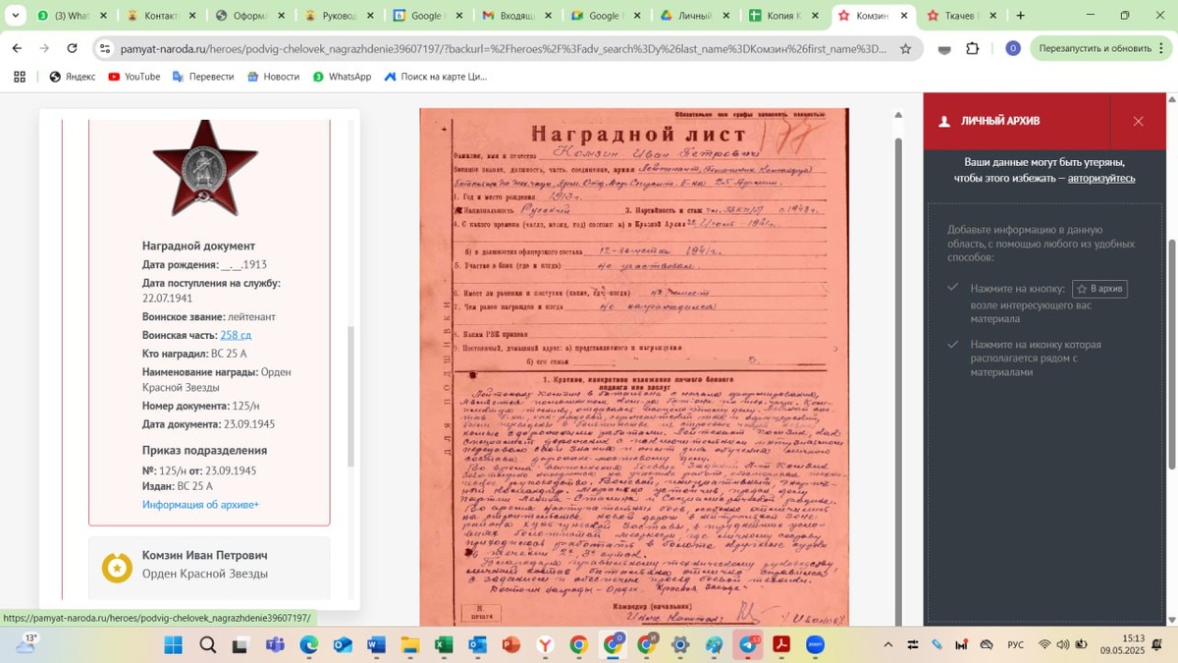Open the 258 сд military unit link

(x=236, y=335)
